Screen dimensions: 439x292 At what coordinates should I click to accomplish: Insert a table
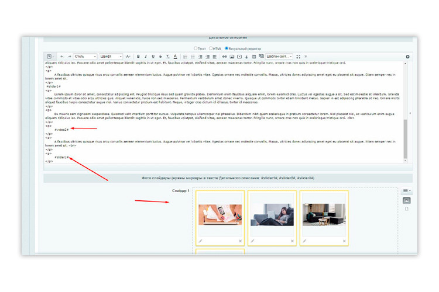[x=254, y=57]
